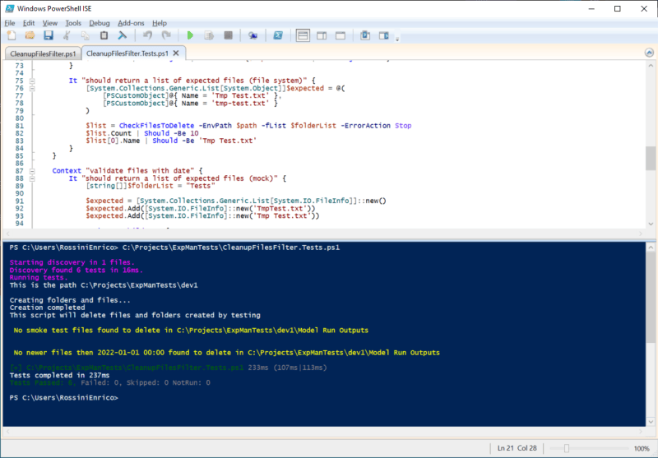This screenshot has height=458, width=658.
Task: Click script pane scroll up arrow
Action: point(650,66)
